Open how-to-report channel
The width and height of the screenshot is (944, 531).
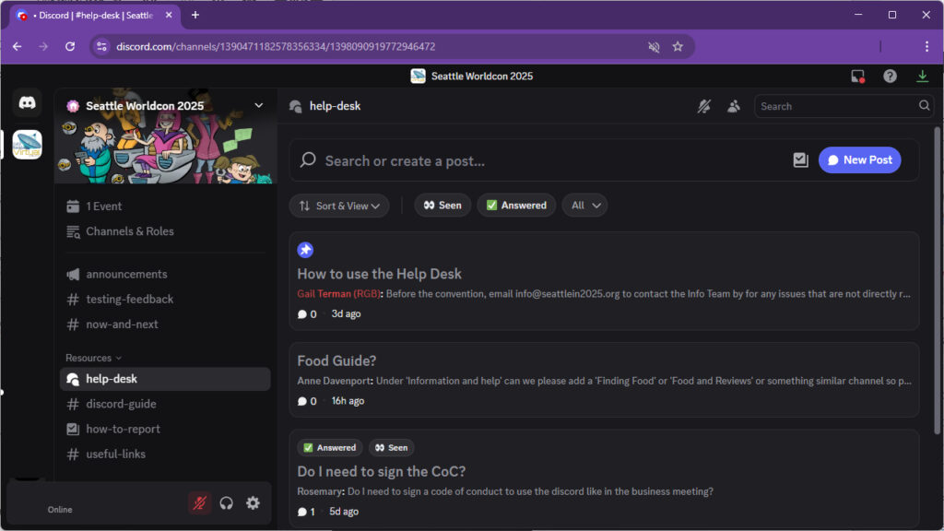point(165,430)
